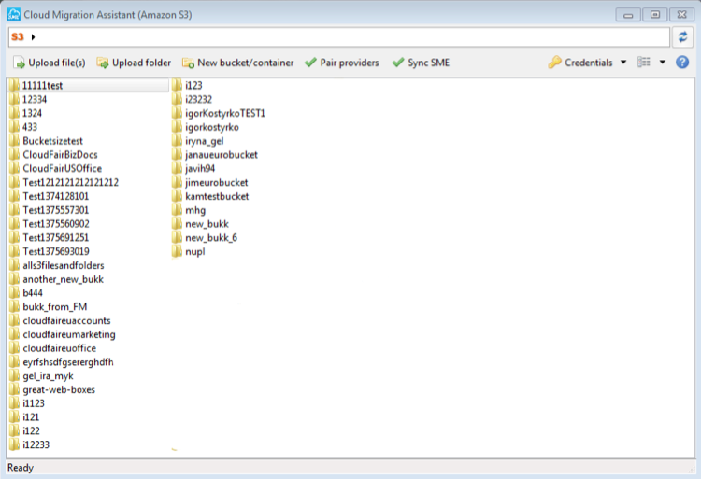Viewport: 701px width, 479px height.
Task: Click the folder icon of kamtestbucket
Action: tap(177, 196)
